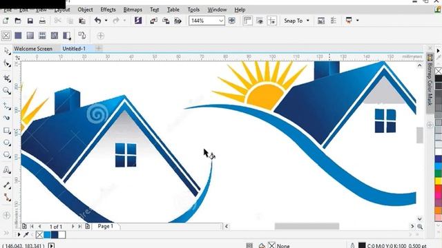The width and height of the screenshot is (442, 248).
Task: Open the Window menu
Action: pyautogui.click(x=217, y=10)
